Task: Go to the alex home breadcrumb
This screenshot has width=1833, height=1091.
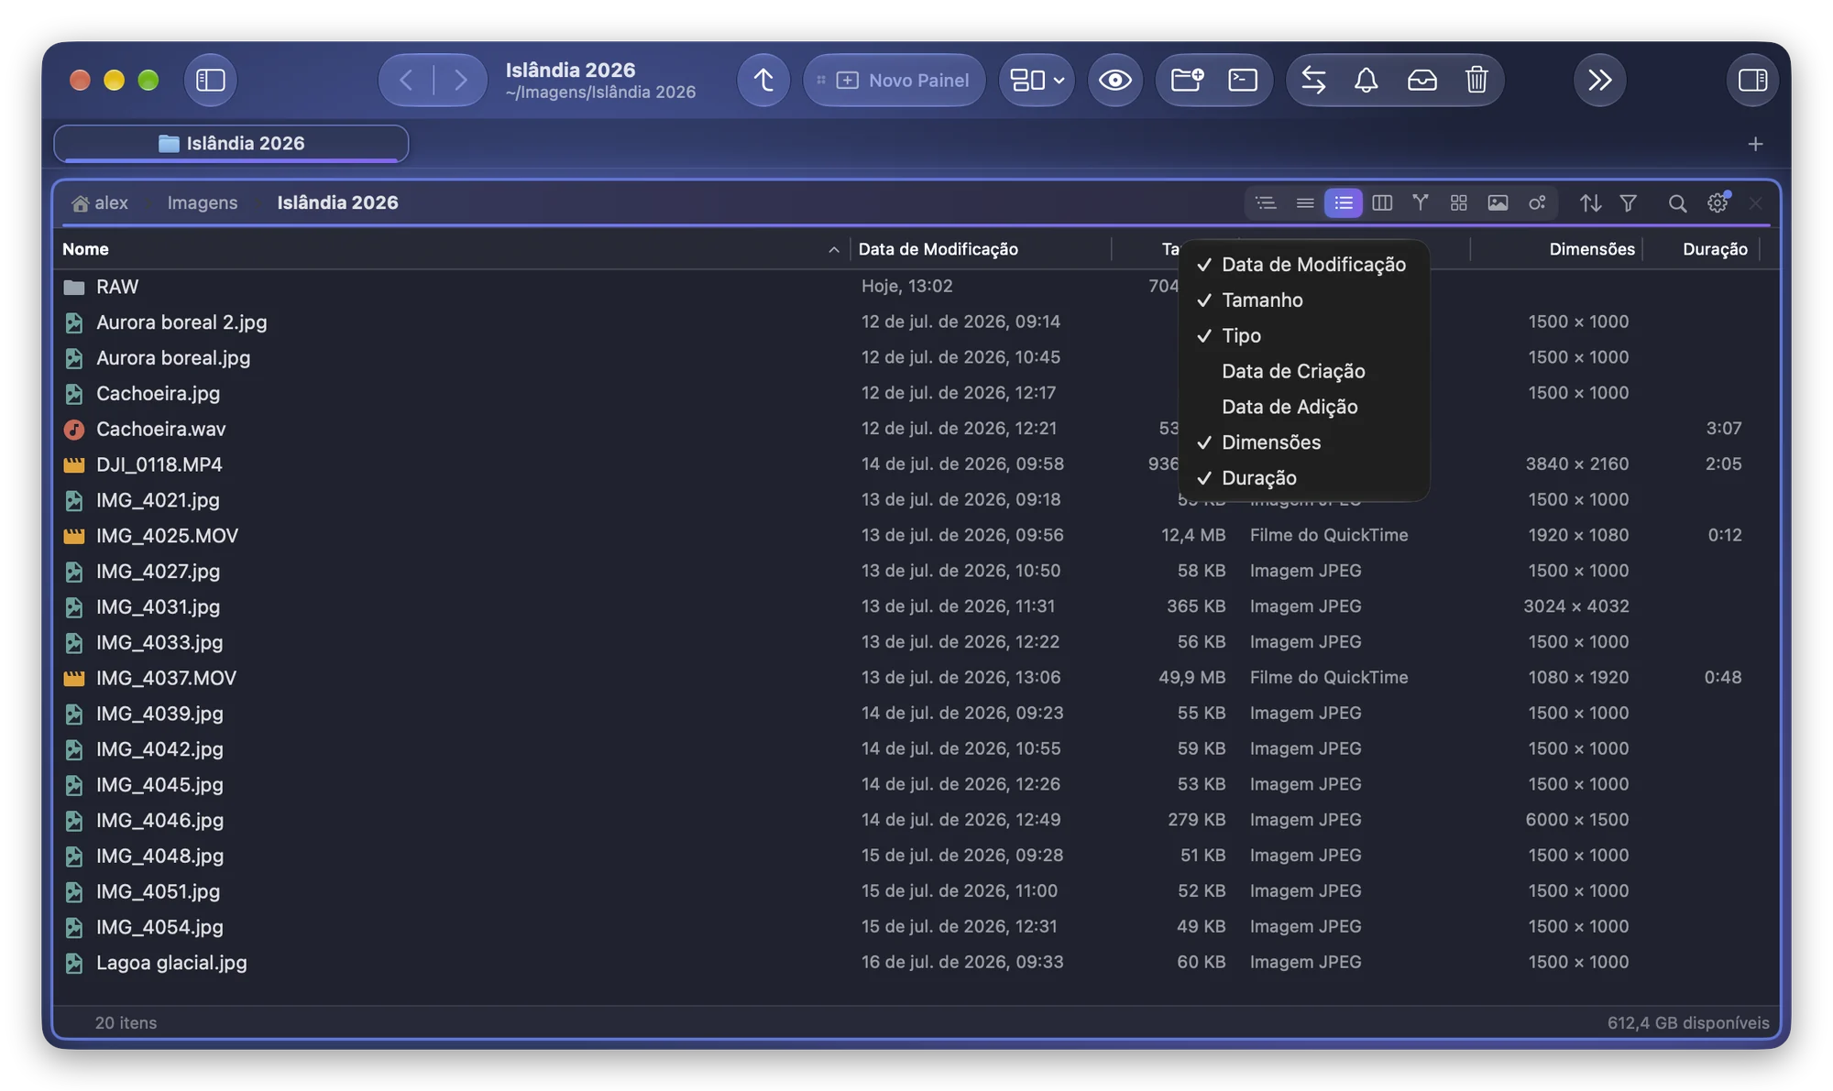Action: tap(100, 202)
